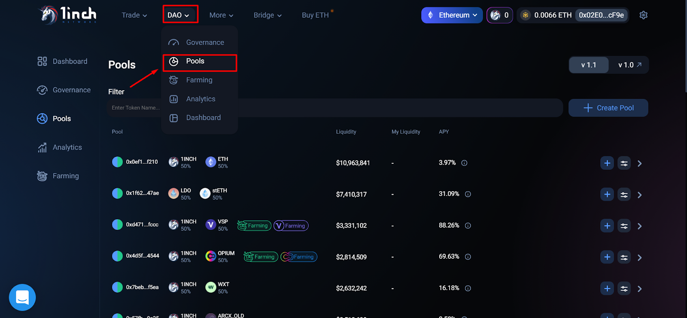The height and width of the screenshot is (318, 687).
Task: Click the $7,410,317 liquidity value
Action: tap(351, 194)
